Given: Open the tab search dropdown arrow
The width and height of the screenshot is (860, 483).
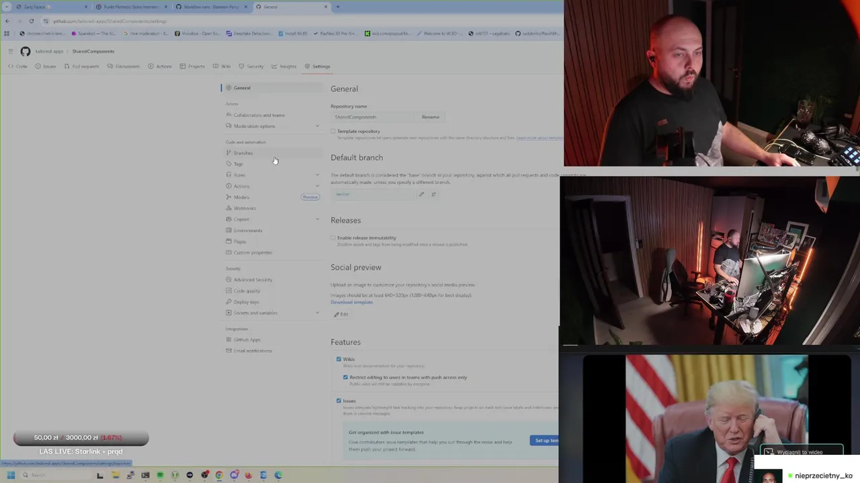Looking at the screenshot, I should click(x=7, y=7).
